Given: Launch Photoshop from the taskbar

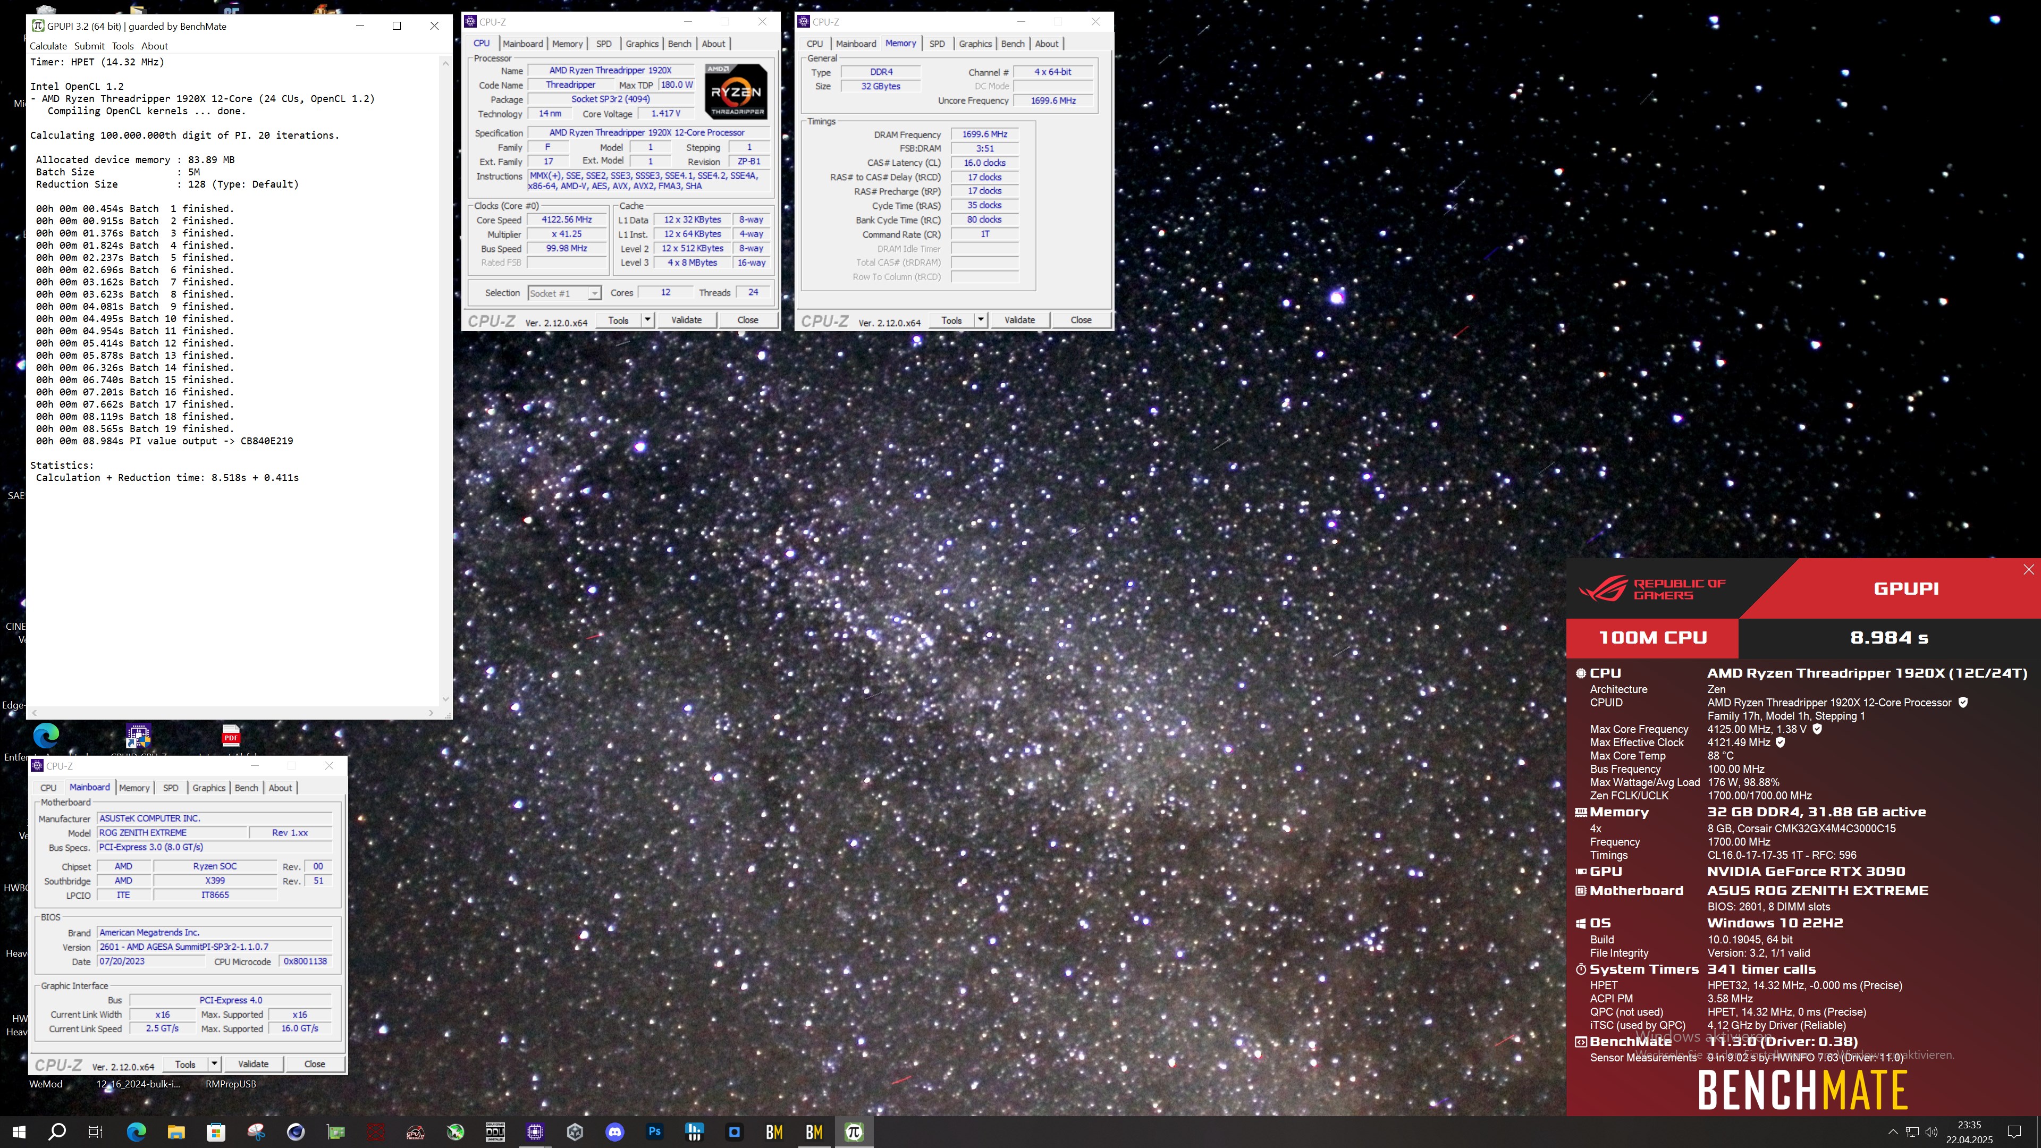Looking at the screenshot, I should coord(654,1132).
